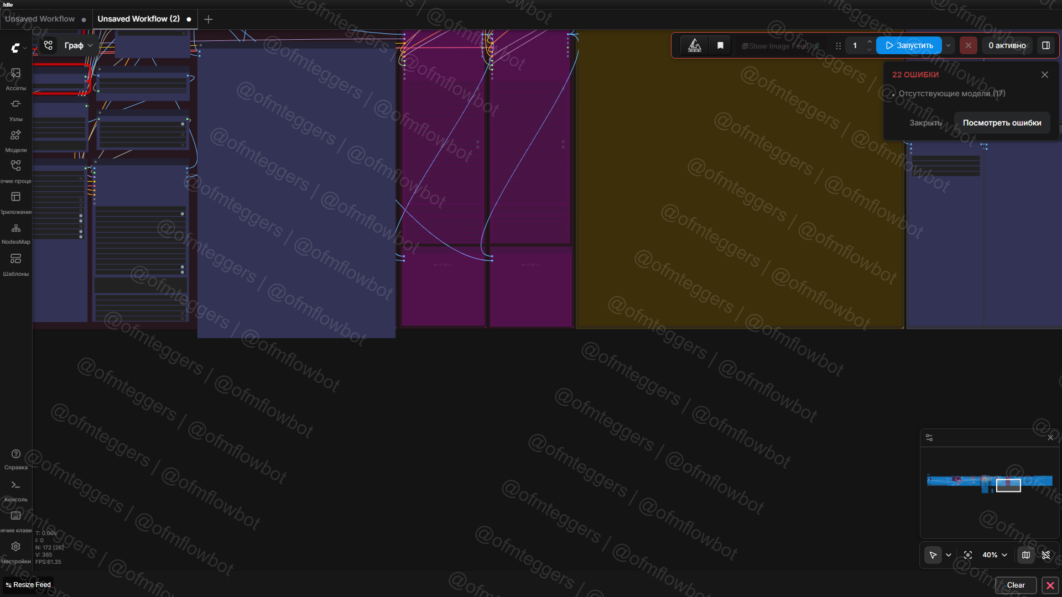Click the bookmark icon in the toolbar
The width and height of the screenshot is (1062, 597).
720,45
